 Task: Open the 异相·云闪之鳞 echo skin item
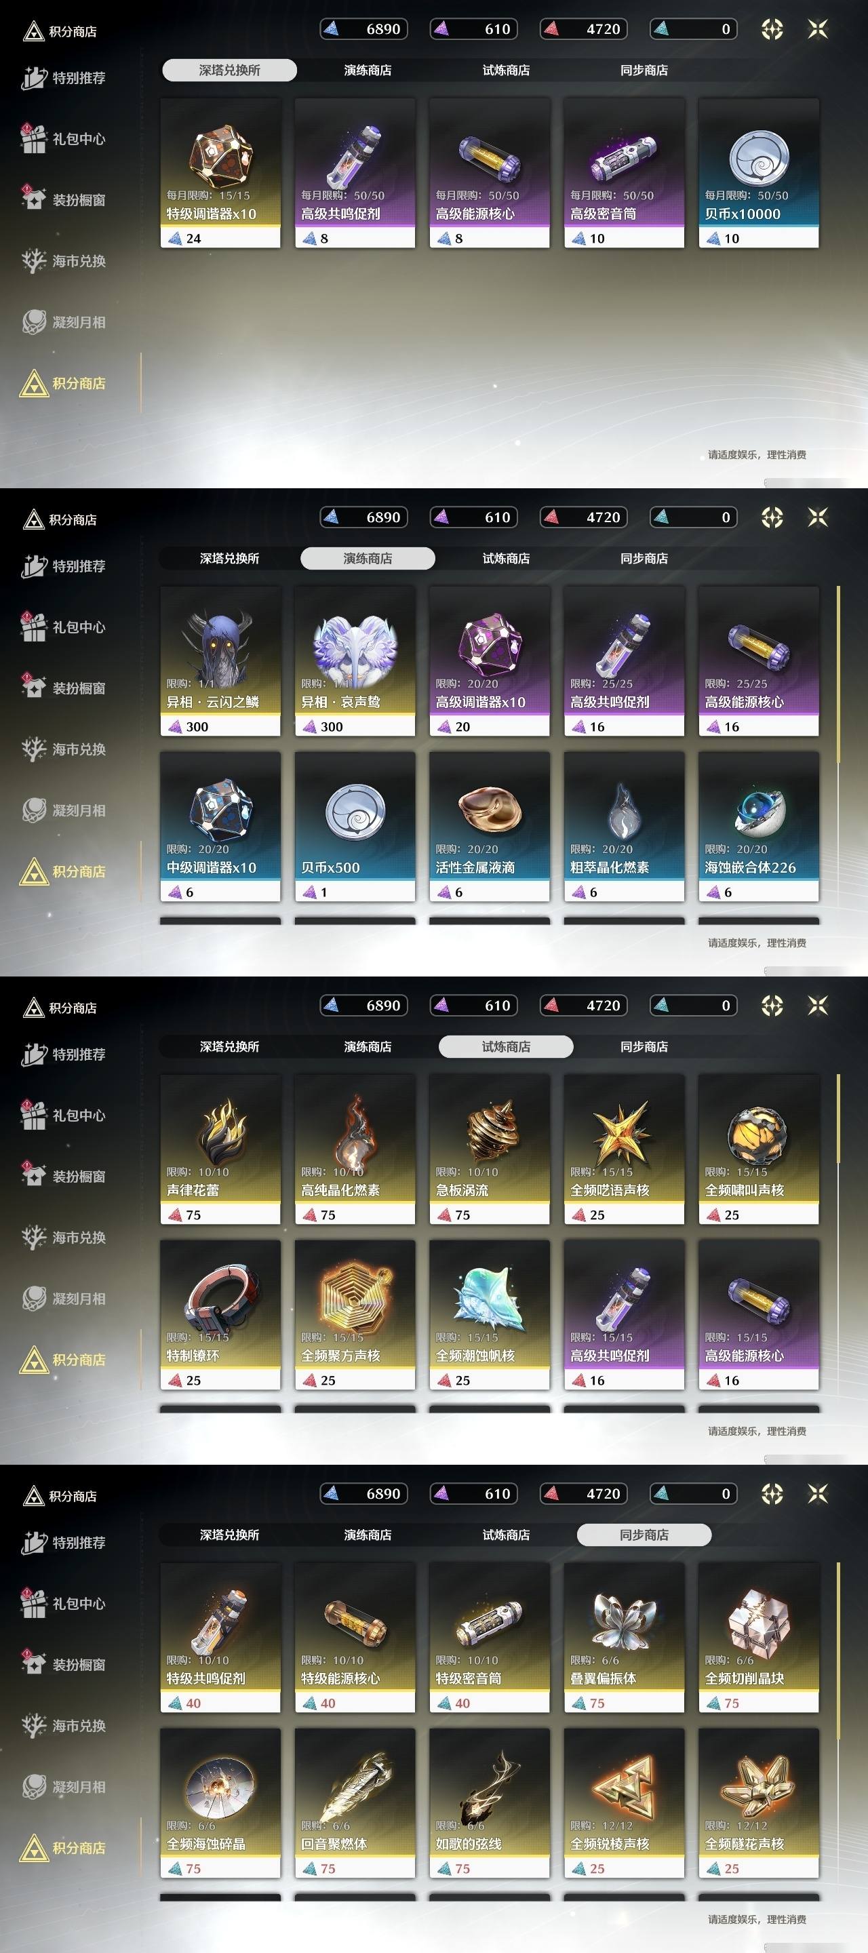[220, 661]
